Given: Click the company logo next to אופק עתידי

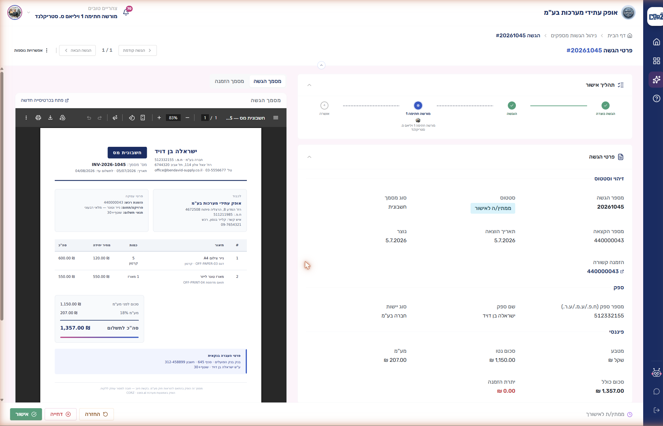Looking at the screenshot, I should click(x=628, y=12).
